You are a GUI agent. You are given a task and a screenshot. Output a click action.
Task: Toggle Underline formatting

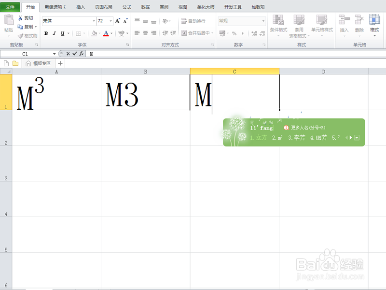tap(63, 33)
